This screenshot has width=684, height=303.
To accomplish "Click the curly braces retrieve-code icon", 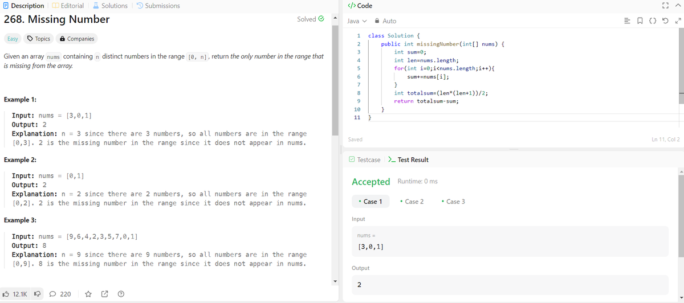I will [x=653, y=21].
